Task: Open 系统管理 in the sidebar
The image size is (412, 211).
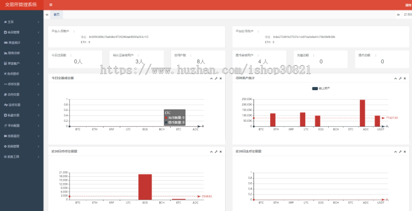Action: [14, 146]
